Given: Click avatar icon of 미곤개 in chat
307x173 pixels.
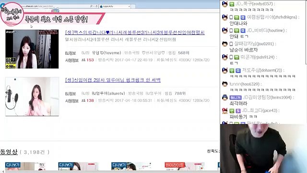Looking at the screenshot, I should click(x=225, y=57).
